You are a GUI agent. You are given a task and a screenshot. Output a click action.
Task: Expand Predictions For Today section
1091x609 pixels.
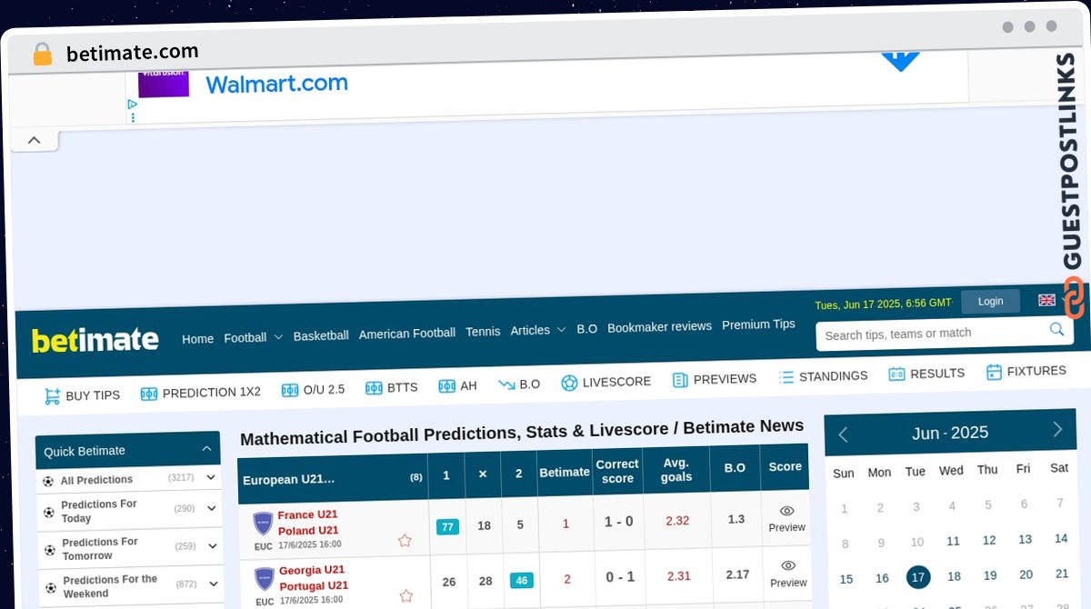tap(211, 508)
